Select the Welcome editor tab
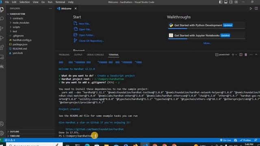Screen dimensions: 260x146 [66, 9]
